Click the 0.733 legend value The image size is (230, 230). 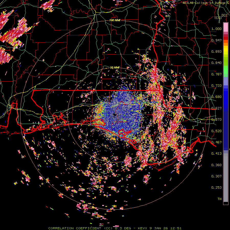[x=216, y=86]
